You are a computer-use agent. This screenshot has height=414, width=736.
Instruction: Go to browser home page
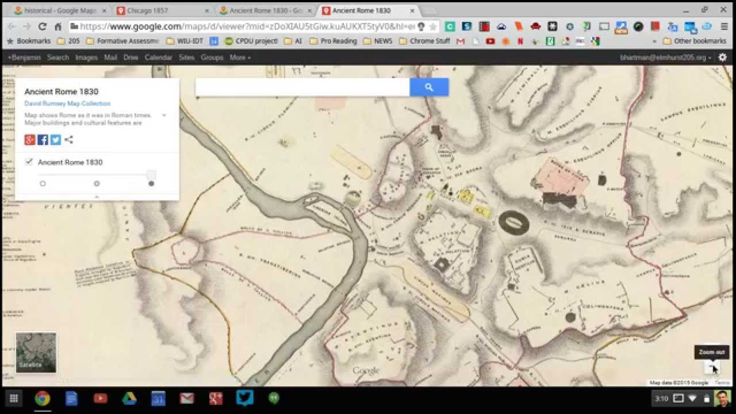click(58, 26)
